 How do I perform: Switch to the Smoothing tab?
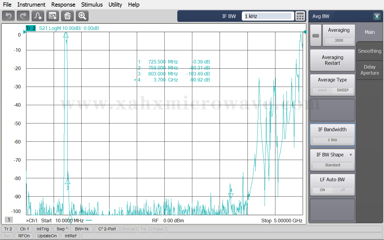pos(370,51)
